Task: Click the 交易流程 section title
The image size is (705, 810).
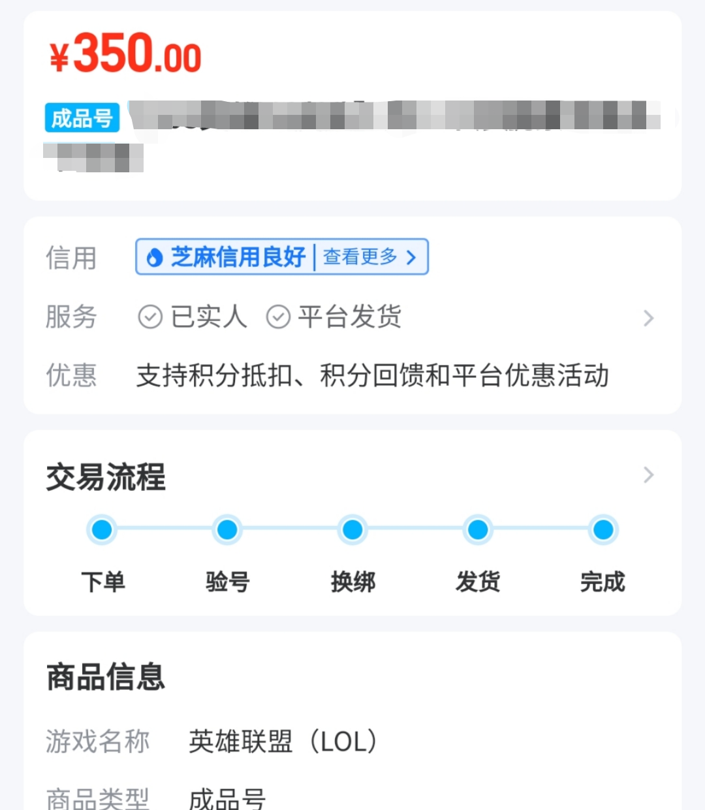Action: click(x=106, y=476)
